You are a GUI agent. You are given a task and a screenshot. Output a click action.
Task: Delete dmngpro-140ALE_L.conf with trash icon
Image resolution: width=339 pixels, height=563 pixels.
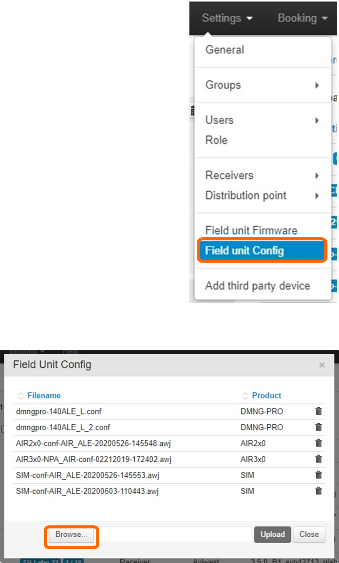(x=318, y=412)
